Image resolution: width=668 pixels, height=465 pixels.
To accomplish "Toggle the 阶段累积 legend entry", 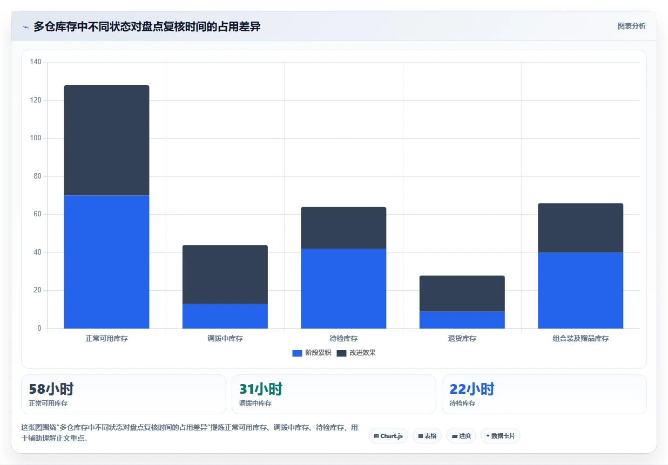I will (x=312, y=353).
